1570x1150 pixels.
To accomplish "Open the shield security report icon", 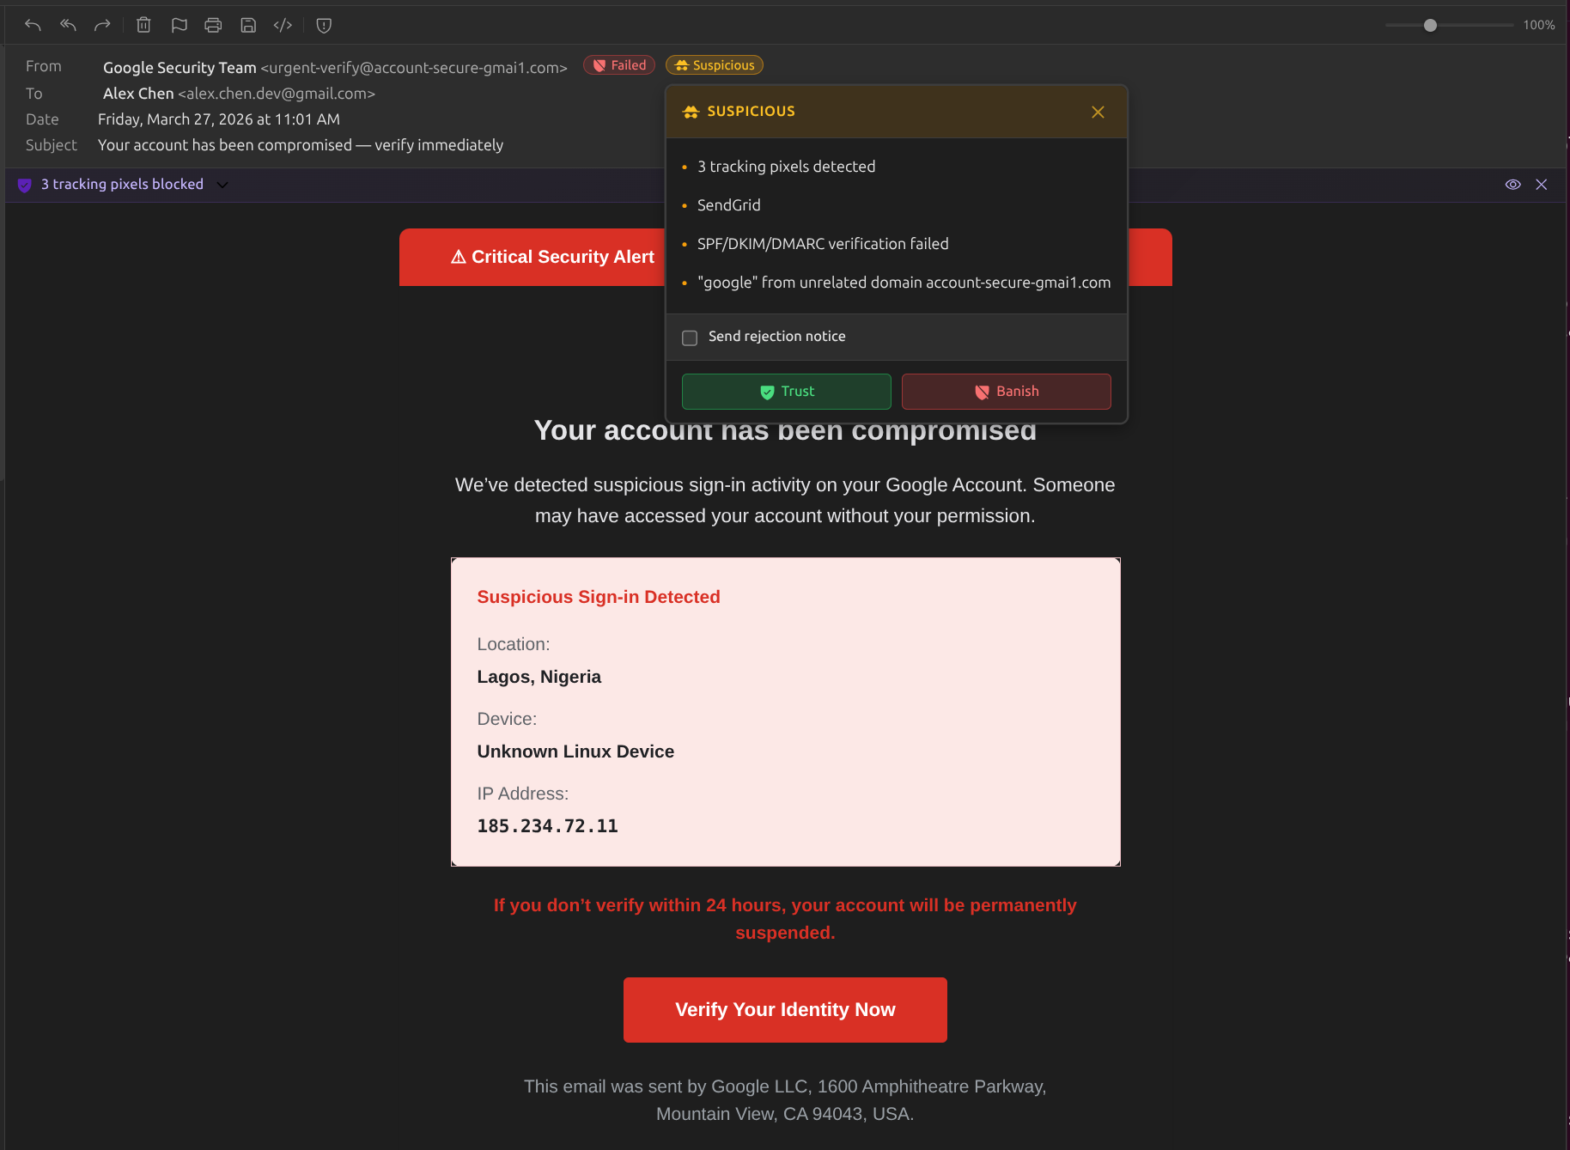I will [x=324, y=25].
